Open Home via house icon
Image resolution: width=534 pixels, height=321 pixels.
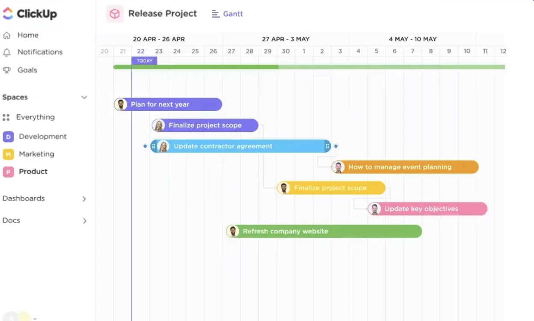pyautogui.click(x=6, y=36)
